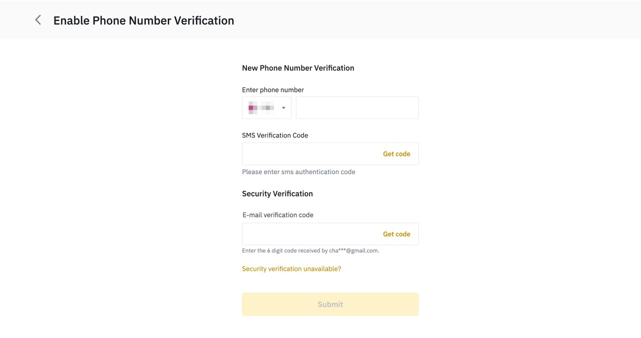Image resolution: width=641 pixels, height=338 pixels.
Task: Click the E-mail verification code label
Action: coord(278,215)
